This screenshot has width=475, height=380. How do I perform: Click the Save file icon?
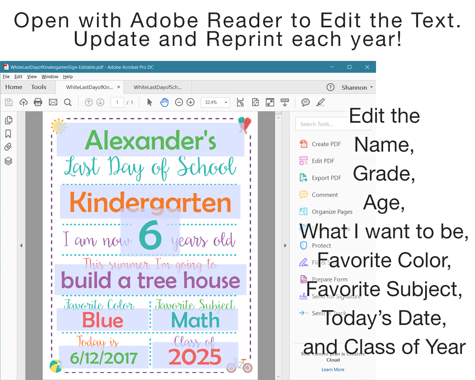pyautogui.click(x=8, y=103)
